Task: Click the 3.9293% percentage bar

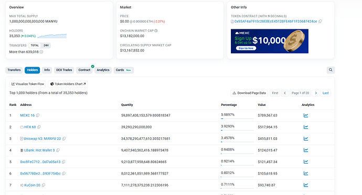Action: (237, 130)
